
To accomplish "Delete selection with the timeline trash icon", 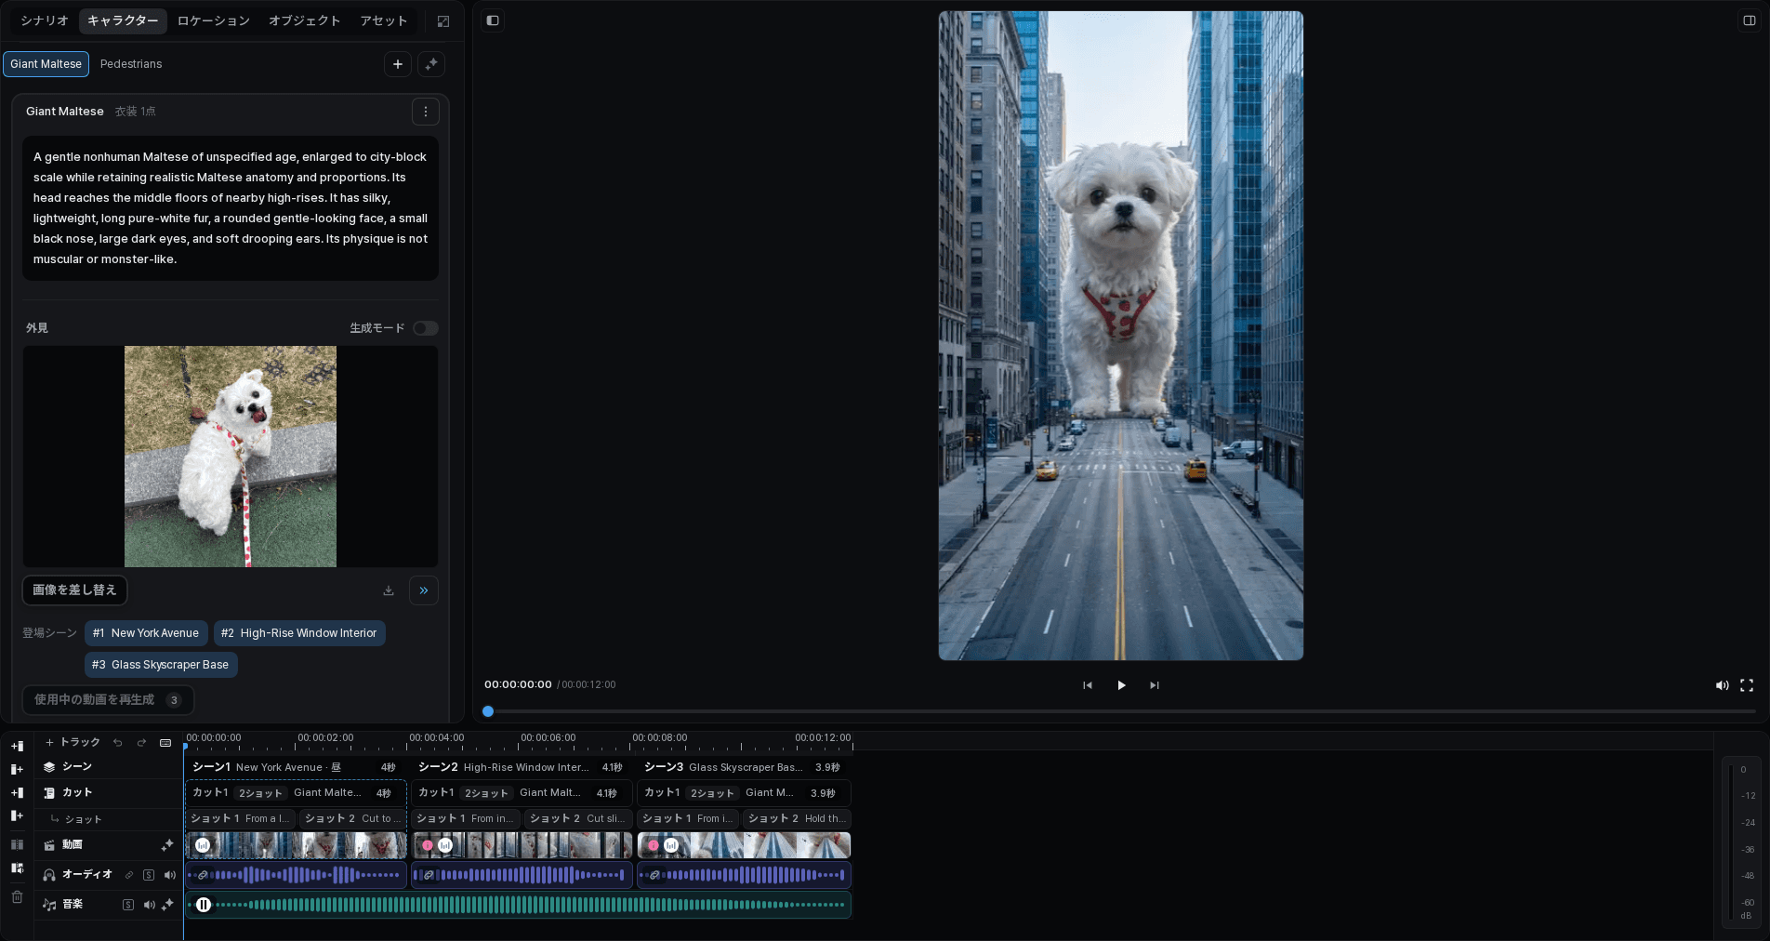I will pos(17,897).
